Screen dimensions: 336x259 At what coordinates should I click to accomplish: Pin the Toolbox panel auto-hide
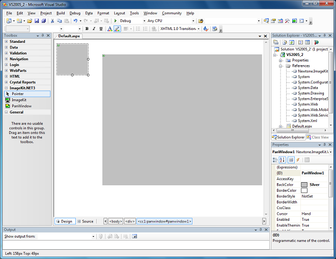tap(43, 35)
